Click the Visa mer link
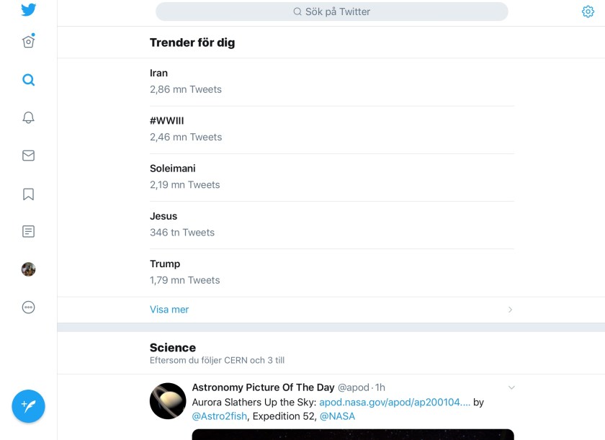Viewport: 605px width, 440px height. point(169,310)
